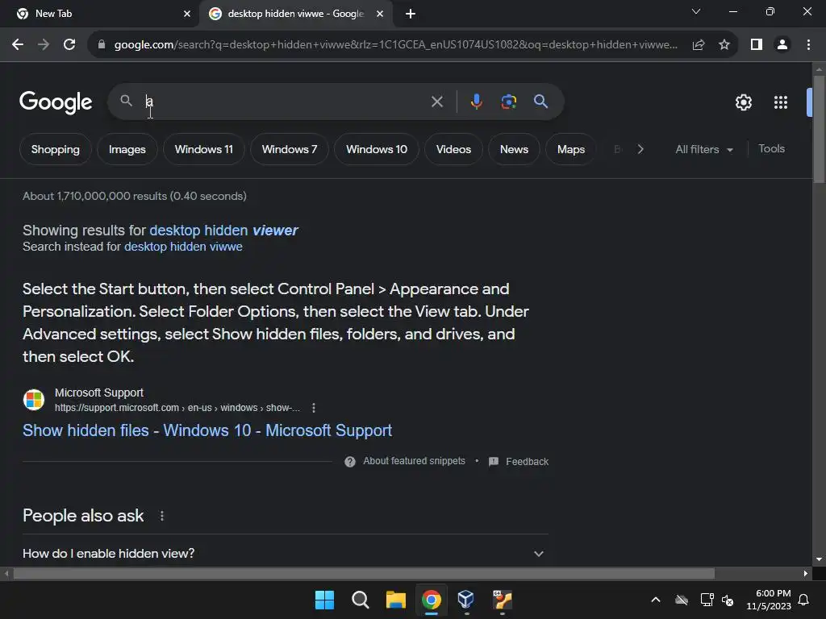The height and width of the screenshot is (619, 826).
Task: Click the Chrome taskbar icon
Action: (x=432, y=600)
